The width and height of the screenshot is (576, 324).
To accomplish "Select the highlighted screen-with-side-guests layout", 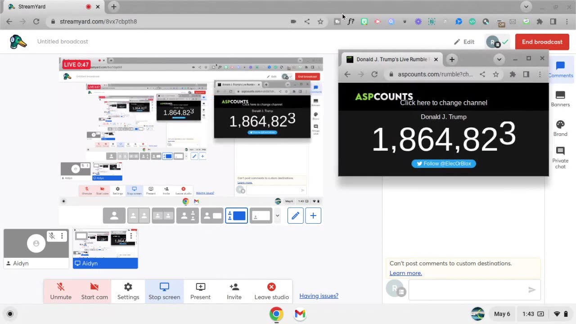I will pyautogui.click(x=236, y=216).
